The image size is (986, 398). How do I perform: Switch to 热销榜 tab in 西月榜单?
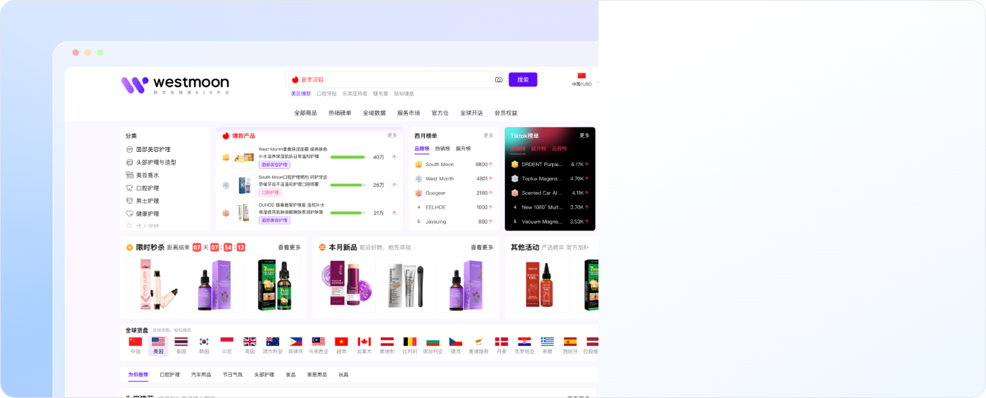[442, 148]
